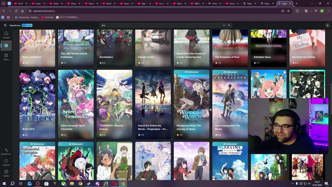The width and height of the screenshot is (332, 187).
Task: Open the My Dress-Up Darling card
Action: 307,48
